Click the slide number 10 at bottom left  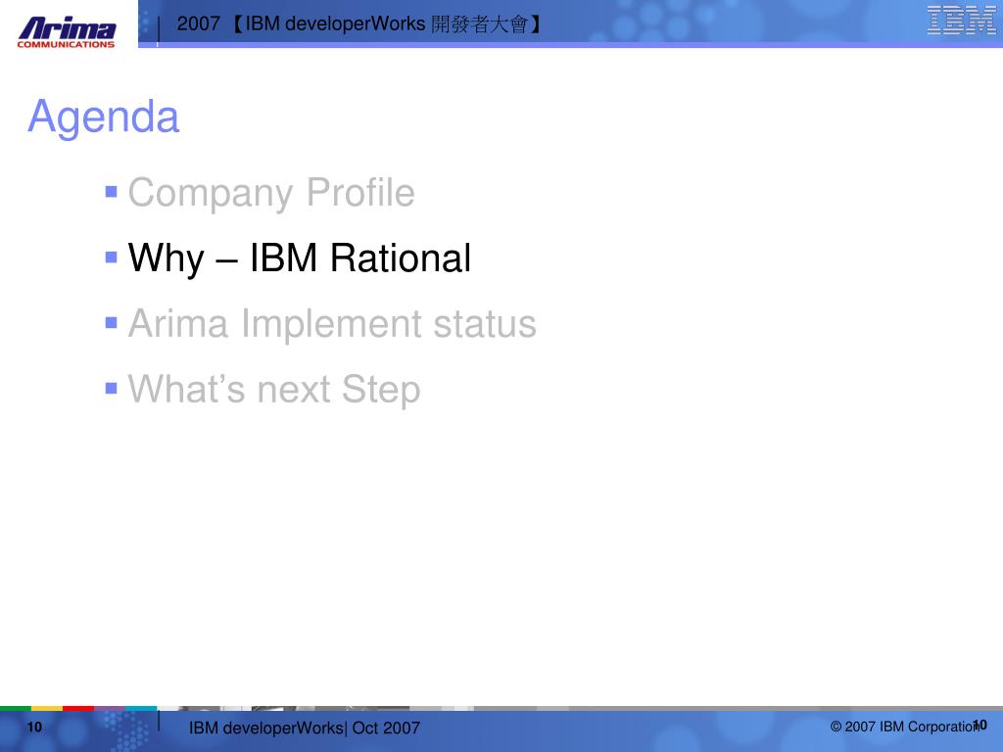(x=34, y=728)
